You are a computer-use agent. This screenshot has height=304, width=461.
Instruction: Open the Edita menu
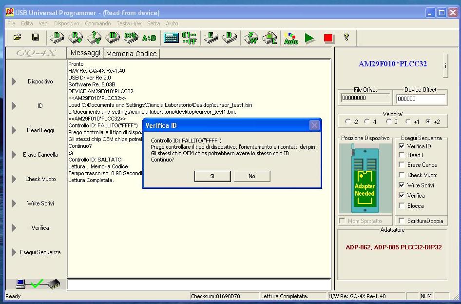27,23
